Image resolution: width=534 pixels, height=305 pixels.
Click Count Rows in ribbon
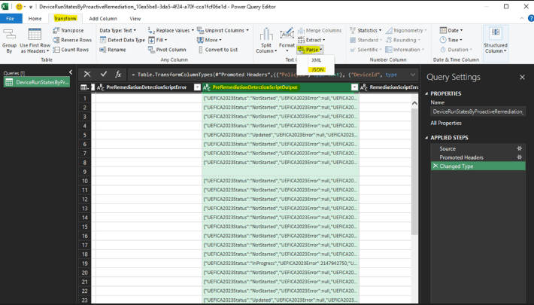71,50
